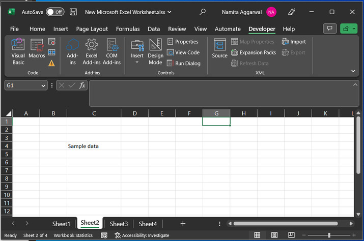Open Excel Add-ins manager
The width and height of the screenshot is (364, 241).
click(x=92, y=52)
